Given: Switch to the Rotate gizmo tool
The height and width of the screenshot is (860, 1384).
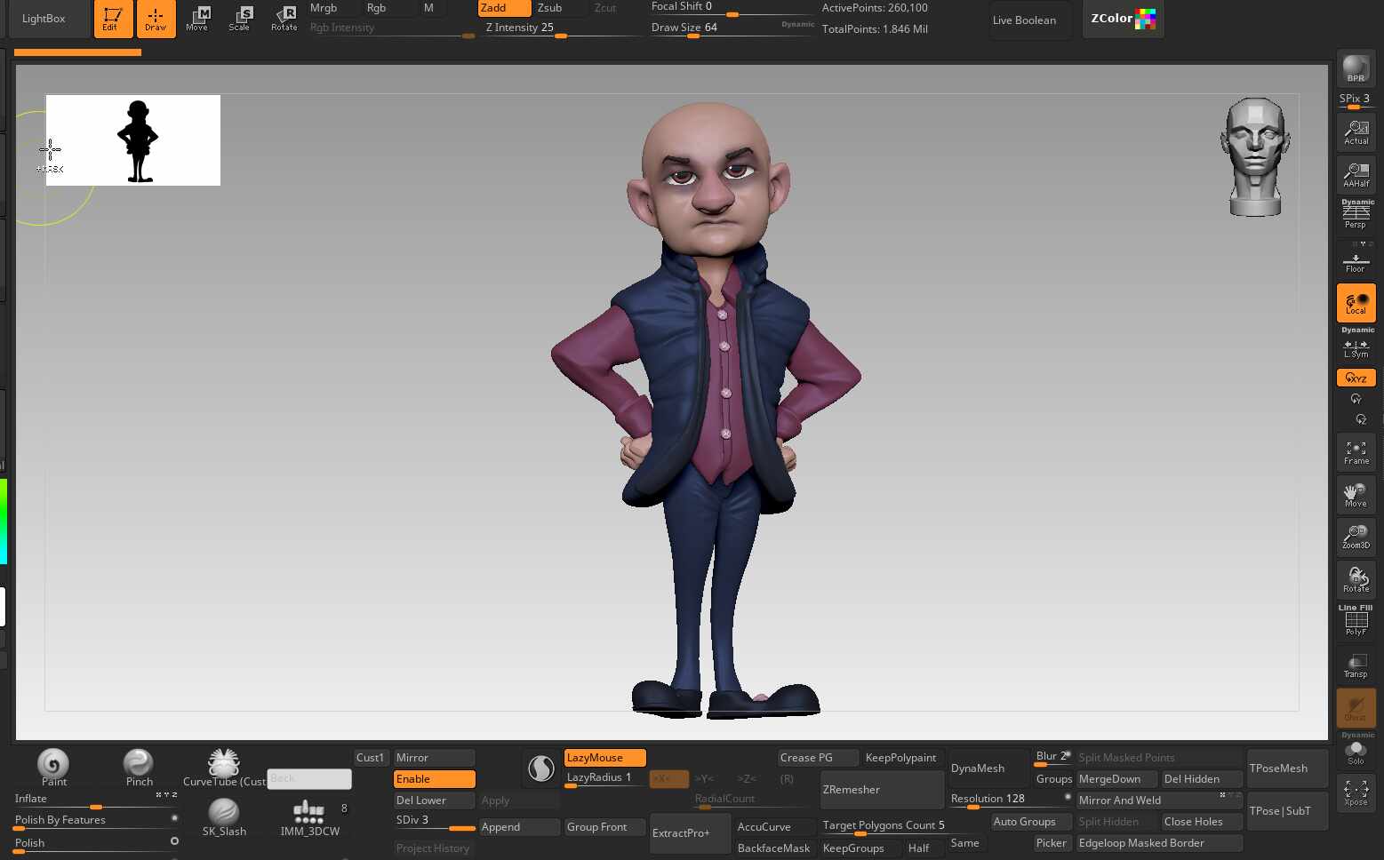Looking at the screenshot, I should coord(284,19).
